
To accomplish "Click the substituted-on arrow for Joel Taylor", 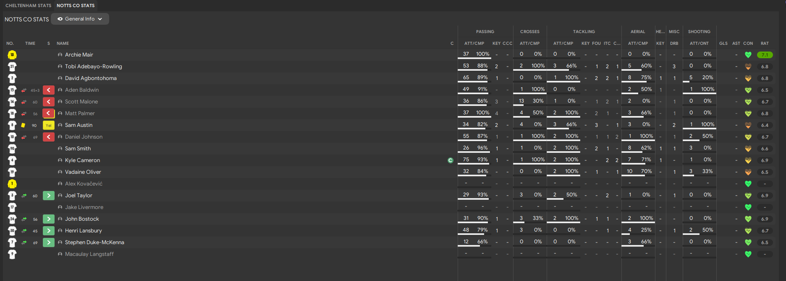I will (49, 196).
